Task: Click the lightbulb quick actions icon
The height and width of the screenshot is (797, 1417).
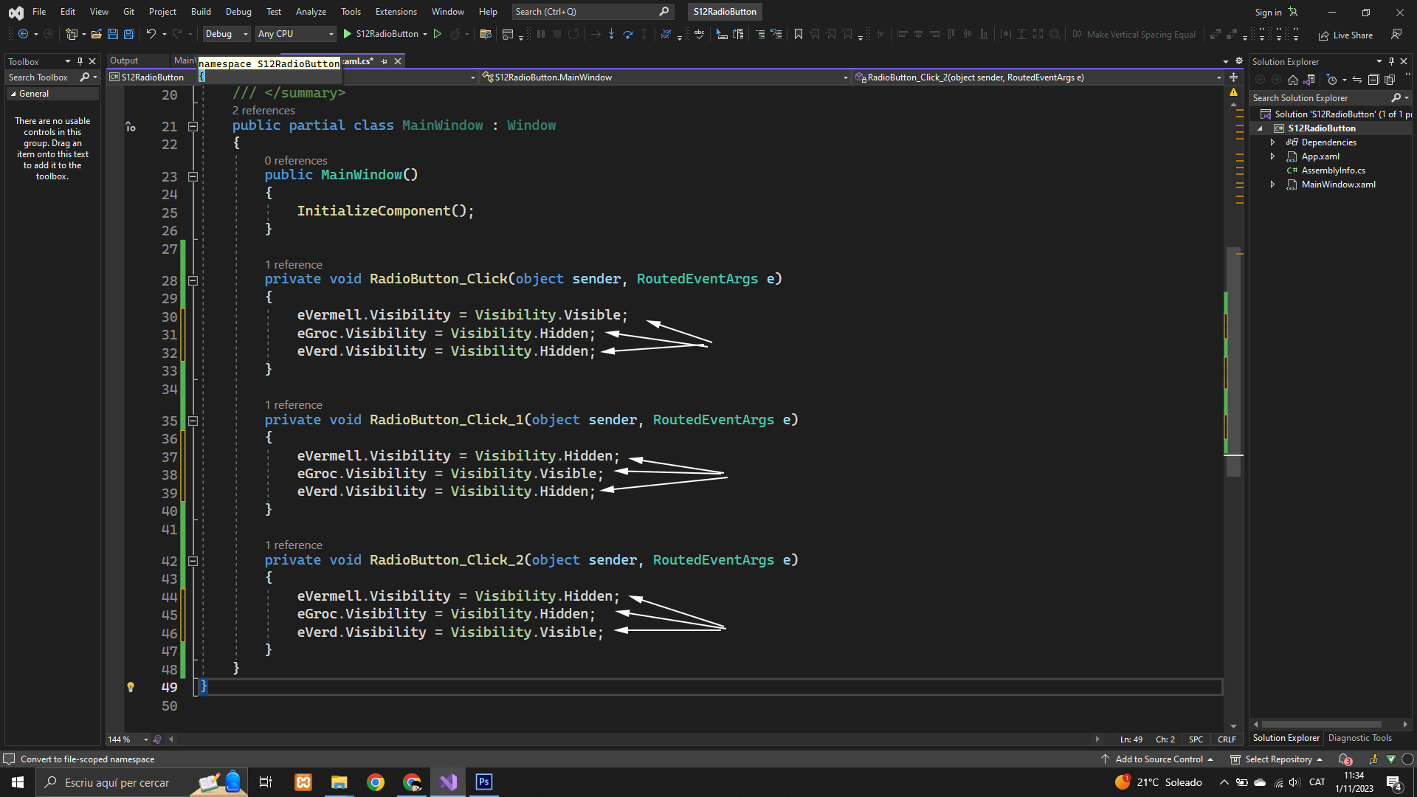Action: (131, 687)
